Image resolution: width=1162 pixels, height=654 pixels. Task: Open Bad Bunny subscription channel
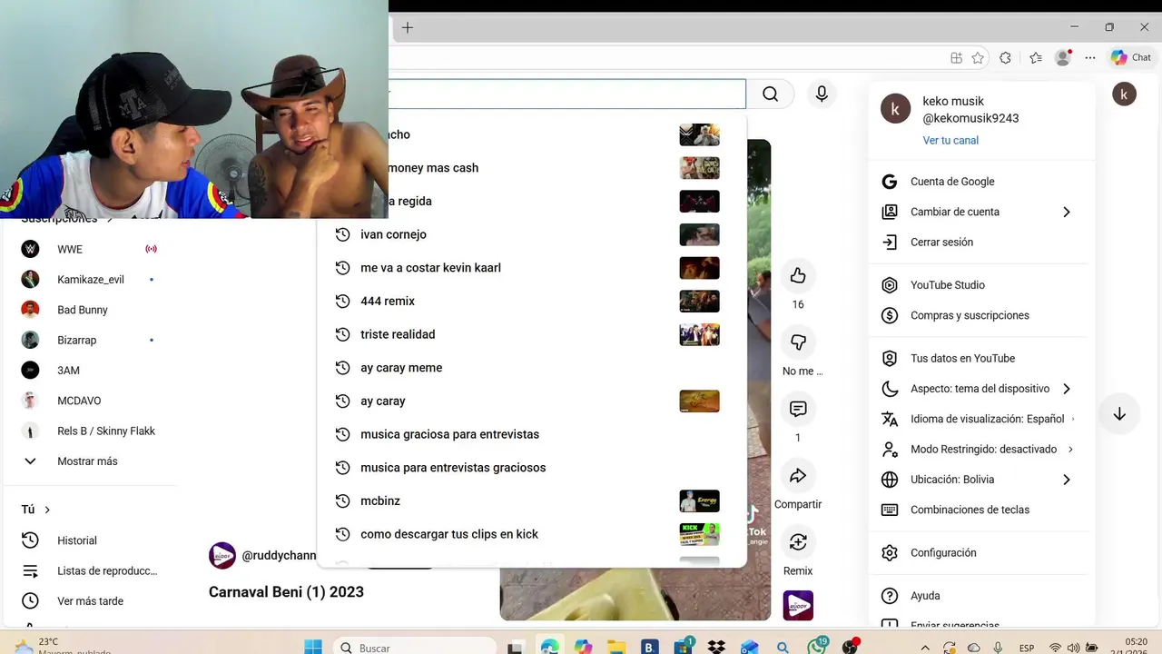[x=89, y=310]
